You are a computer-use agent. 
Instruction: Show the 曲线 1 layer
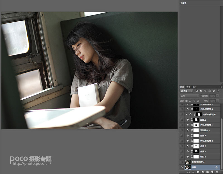pyautogui.click(x=182, y=151)
